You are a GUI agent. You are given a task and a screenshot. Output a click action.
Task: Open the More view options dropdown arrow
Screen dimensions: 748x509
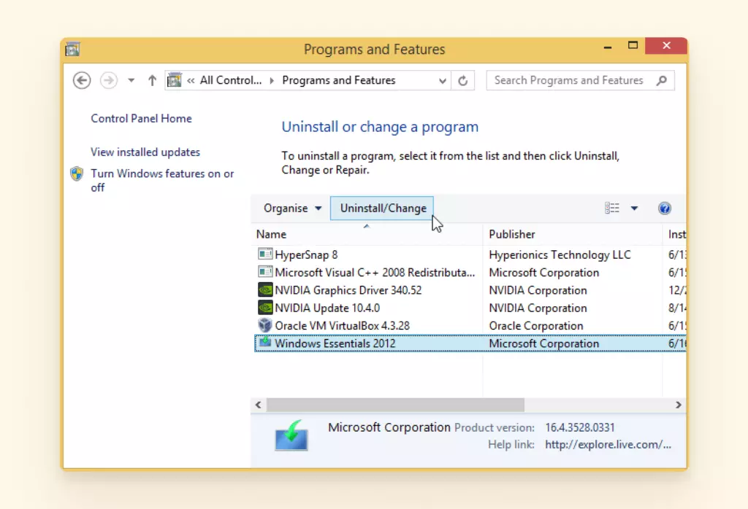(x=635, y=208)
